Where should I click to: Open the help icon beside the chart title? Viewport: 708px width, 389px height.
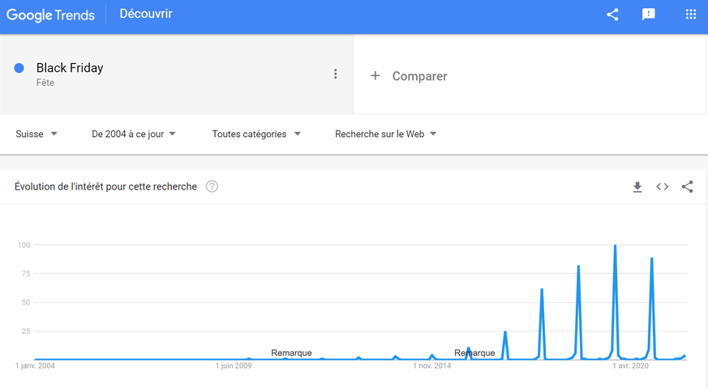[212, 186]
